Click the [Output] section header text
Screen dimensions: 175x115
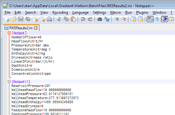pyautogui.click(x=19, y=33)
